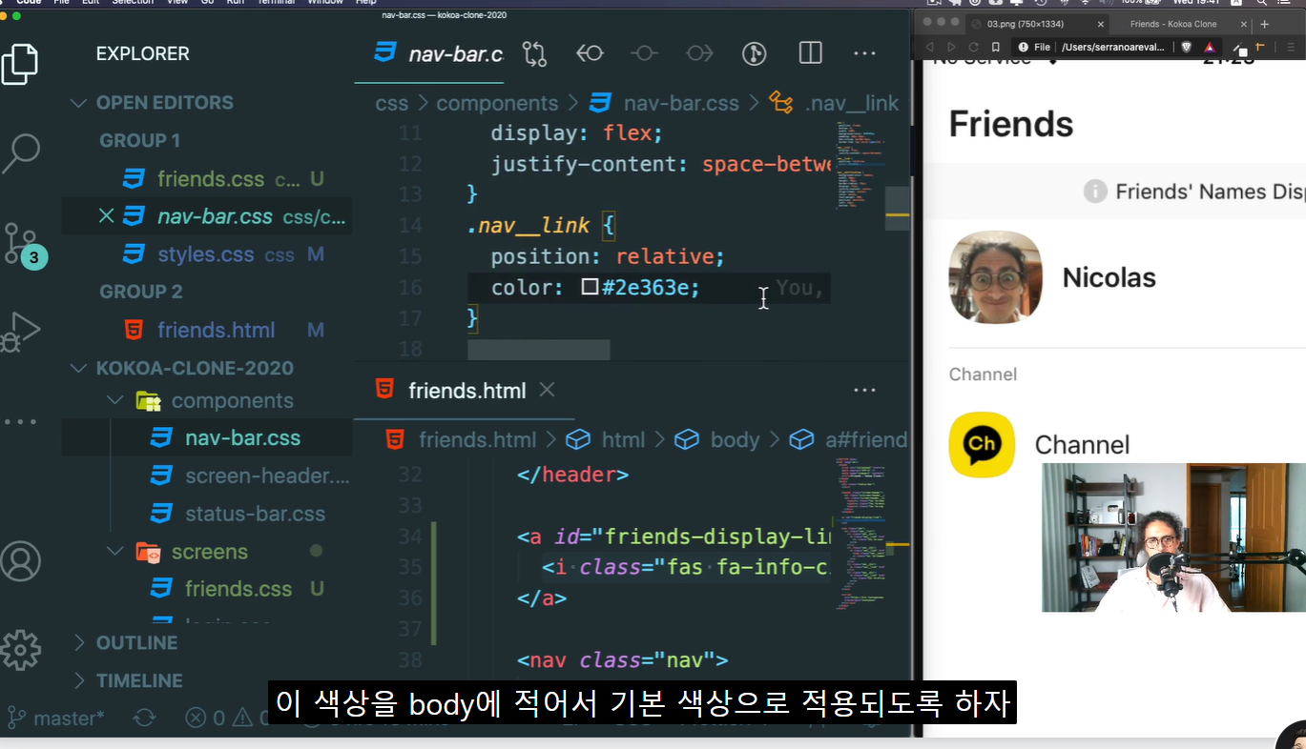Viewport: 1306px width, 749px height.
Task: Reload the browser page
Action: point(973,47)
